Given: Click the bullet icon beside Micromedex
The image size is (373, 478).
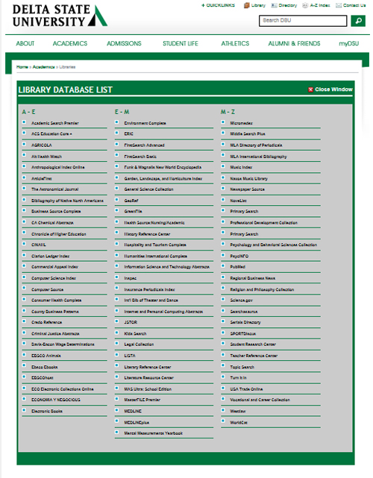Looking at the screenshot, I should click(223, 122).
